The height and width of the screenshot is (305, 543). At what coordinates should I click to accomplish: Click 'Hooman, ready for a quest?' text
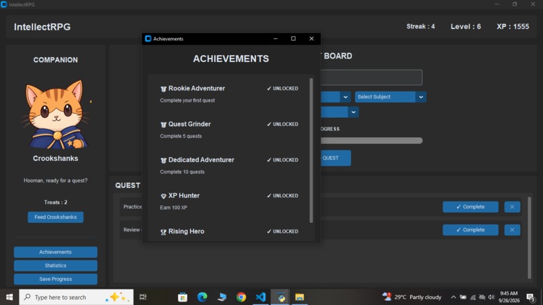click(55, 180)
